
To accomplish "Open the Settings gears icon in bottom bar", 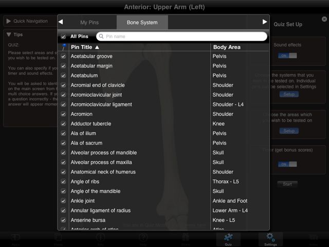I will tap(270, 237).
